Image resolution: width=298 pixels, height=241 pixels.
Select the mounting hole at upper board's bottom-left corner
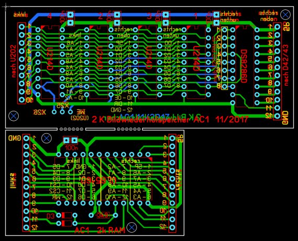[14, 116]
